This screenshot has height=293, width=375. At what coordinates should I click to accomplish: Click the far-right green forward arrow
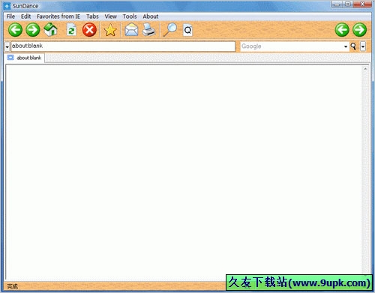pos(360,30)
